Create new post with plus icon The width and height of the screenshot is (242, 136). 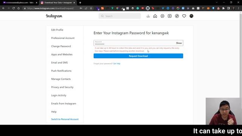(x=170, y=16)
